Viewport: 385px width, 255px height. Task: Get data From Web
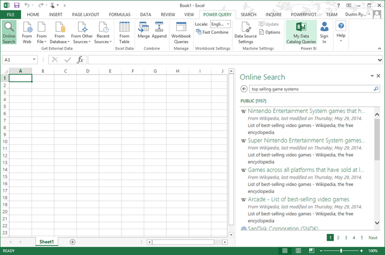[26, 32]
